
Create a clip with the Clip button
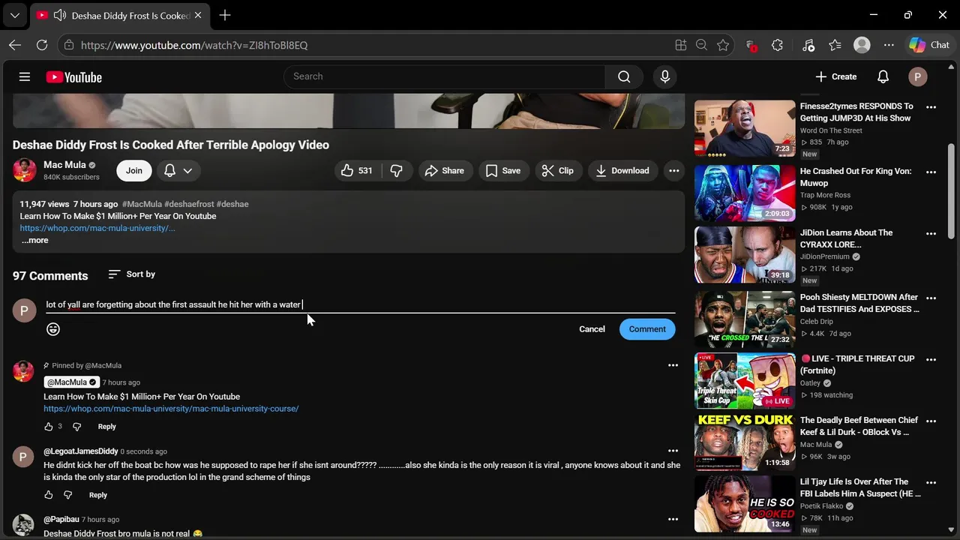point(558,170)
